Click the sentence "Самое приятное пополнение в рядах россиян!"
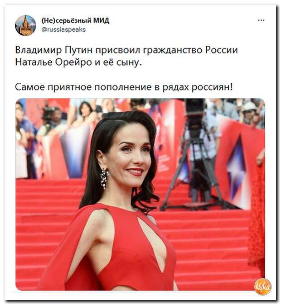This screenshot has width=281, height=305. pos(124,87)
